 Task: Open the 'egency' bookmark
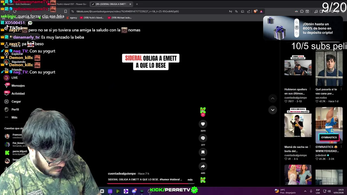(x=72, y=18)
